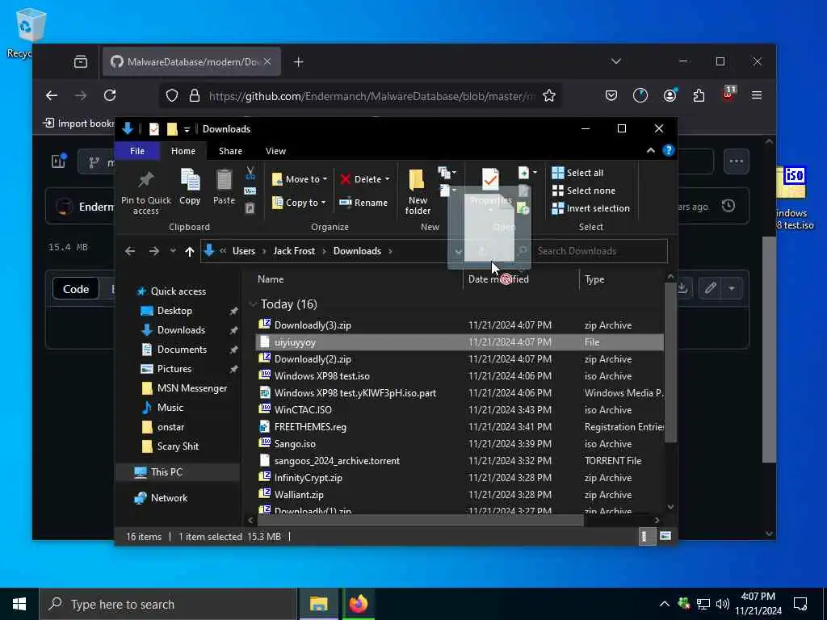Click Jack Frost in the address path
827x620 pixels.
coord(294,251)
